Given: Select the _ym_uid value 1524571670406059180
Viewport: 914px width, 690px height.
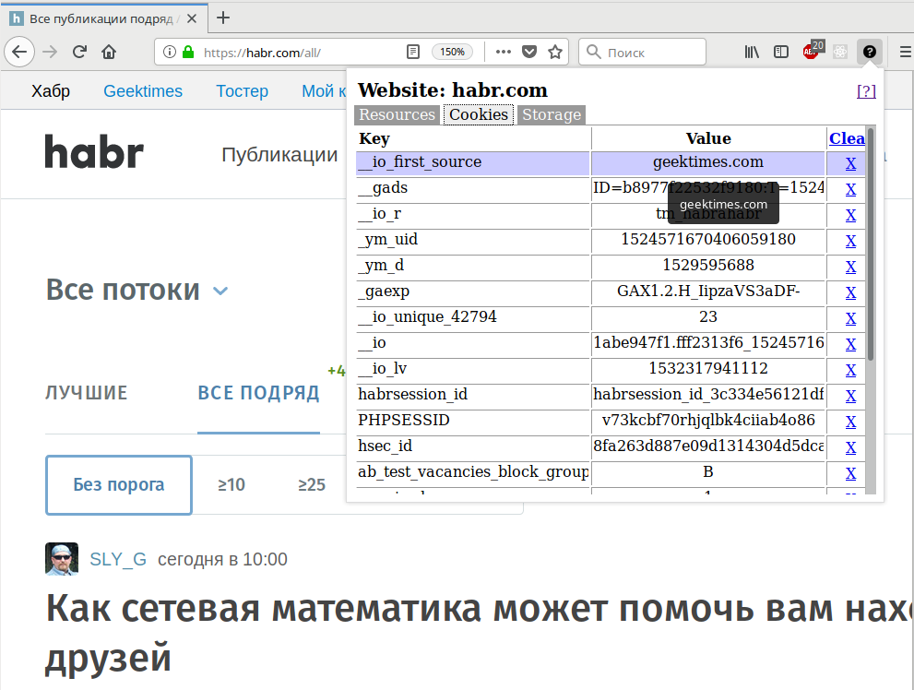Looking at the screenshot, I should click(708, 240).
